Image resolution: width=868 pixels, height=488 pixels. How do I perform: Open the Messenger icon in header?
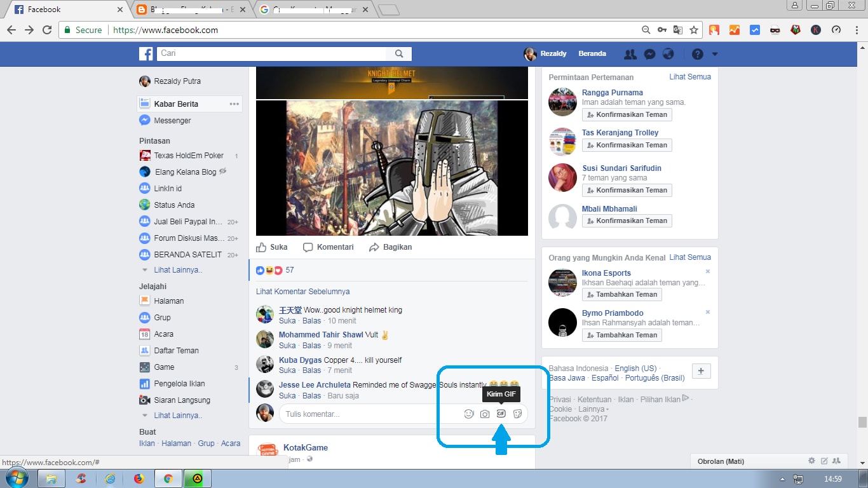pyautogui.click(x=649, y=54)
